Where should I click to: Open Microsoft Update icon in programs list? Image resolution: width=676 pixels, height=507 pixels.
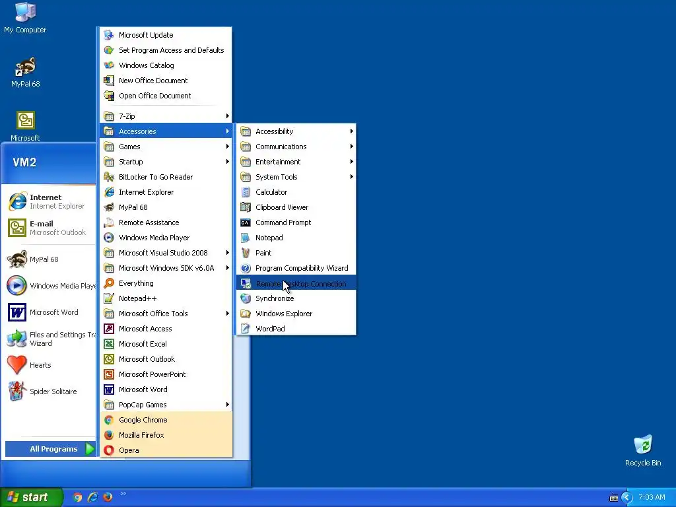point(109,35)
